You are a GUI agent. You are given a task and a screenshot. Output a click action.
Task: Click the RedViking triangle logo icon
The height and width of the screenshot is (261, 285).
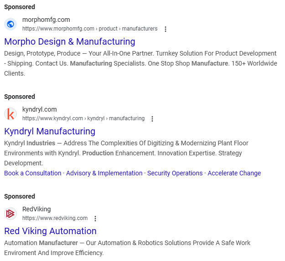(10, 214)
